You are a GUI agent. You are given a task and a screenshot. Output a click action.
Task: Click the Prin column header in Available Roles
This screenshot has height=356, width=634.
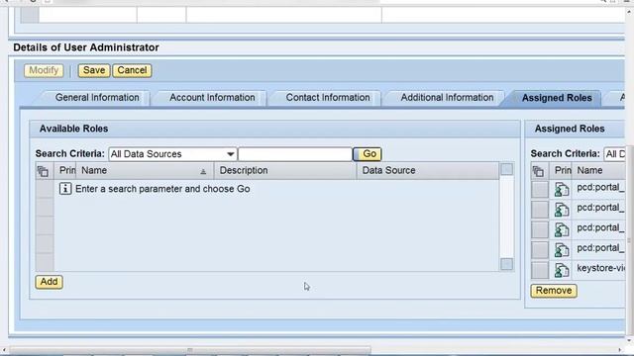[66, 171]
